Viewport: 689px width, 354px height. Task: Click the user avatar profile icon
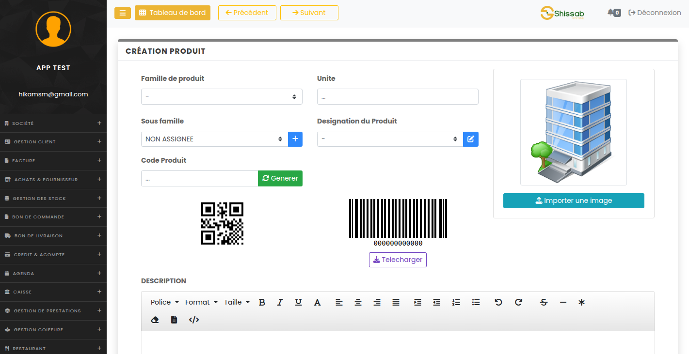click(x=53, y=29)
